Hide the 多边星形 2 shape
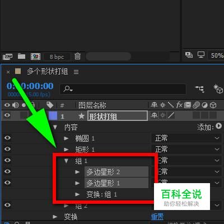The width and height of the screenshot is (224, 224). [x=7, y=171]
